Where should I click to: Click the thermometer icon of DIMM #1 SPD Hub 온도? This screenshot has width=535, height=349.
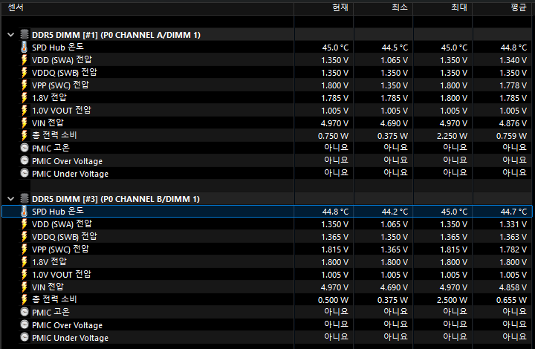click(x=25, y=47)
